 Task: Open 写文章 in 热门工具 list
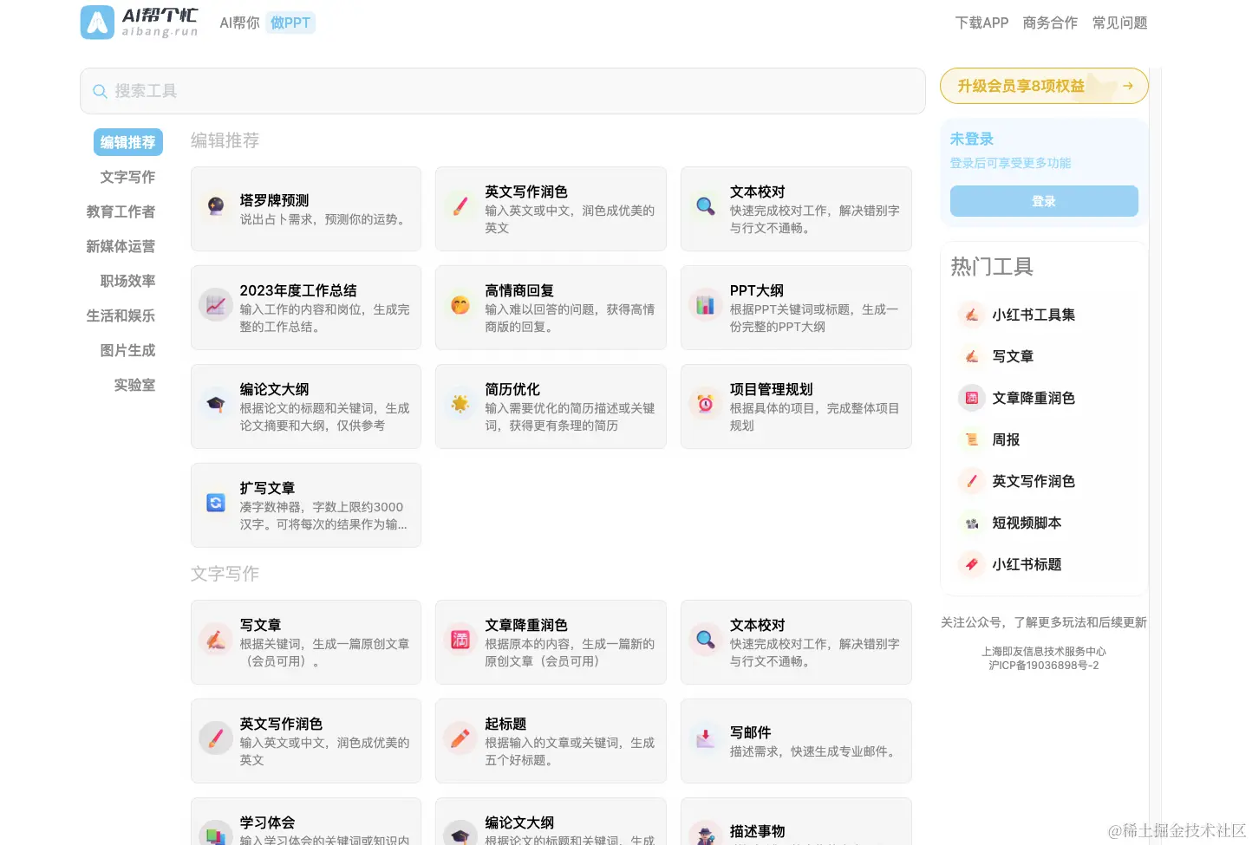point(1013,356)
